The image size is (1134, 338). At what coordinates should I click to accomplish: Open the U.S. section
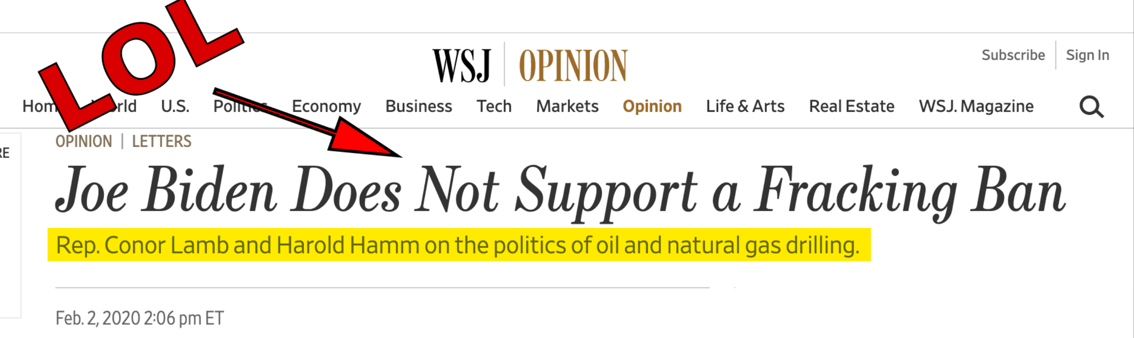point(175,106)
